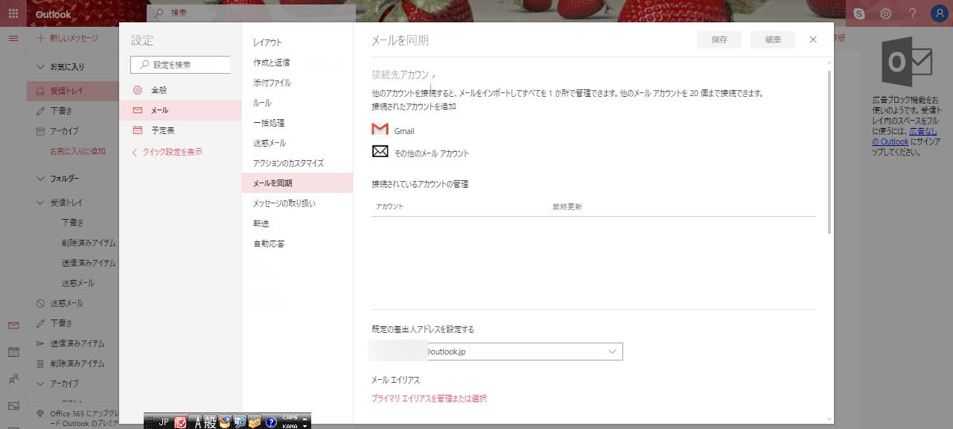The width and height of the screenshot is (953, 429).
Task: Open Skype from the top bar icon
Action: click(x=859, y=13)
